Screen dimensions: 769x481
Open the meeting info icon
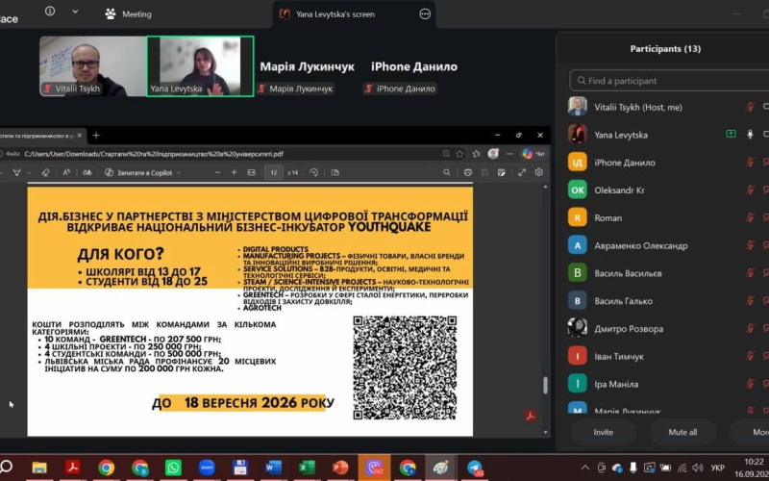pos(50,12)
